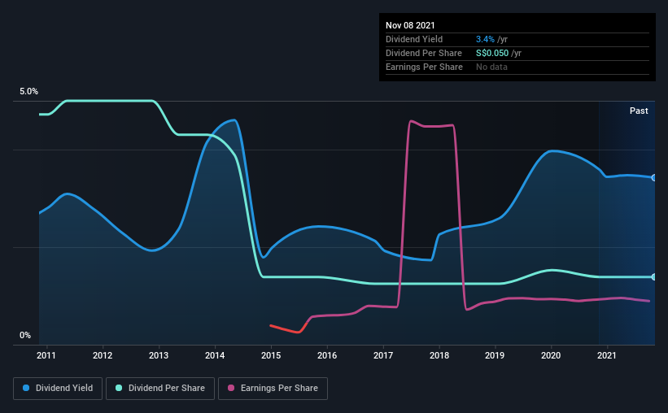Toggle the Dividend Per Share legend series
The width and height of the screenshot is (668, 413).
tap(160, 389)
